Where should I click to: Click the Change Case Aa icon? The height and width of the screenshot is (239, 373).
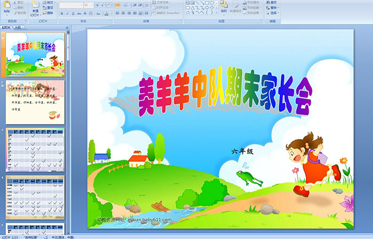coord(99,13)
